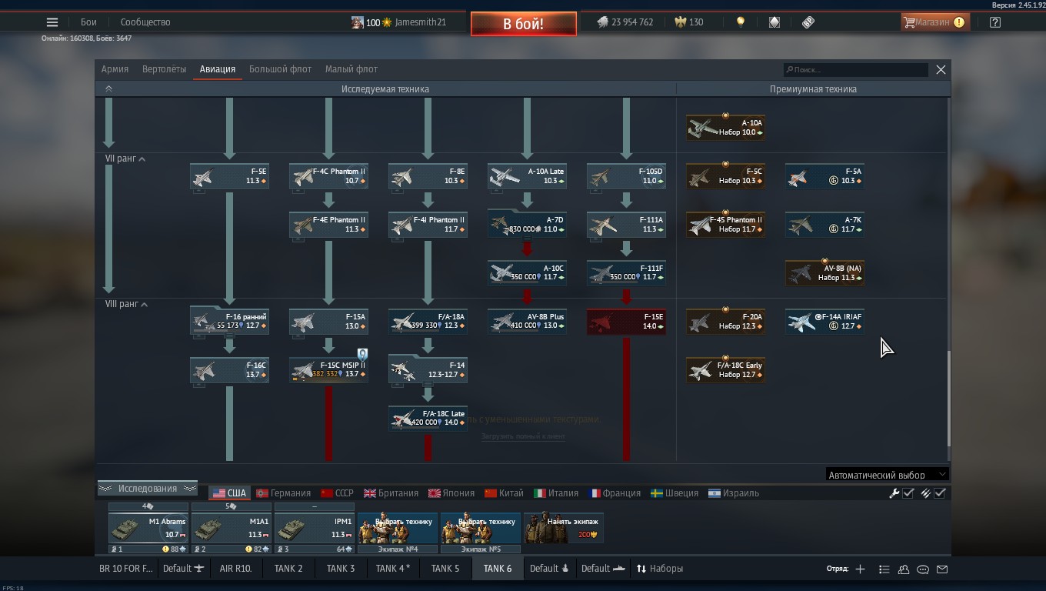1046x591 pixels.
Task: Click the В бой! battle button
Action: pos(524,24)
